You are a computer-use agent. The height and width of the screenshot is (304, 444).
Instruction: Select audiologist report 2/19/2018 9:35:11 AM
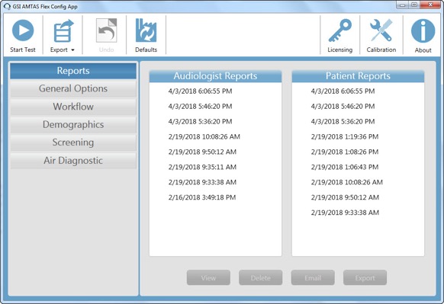202,167
